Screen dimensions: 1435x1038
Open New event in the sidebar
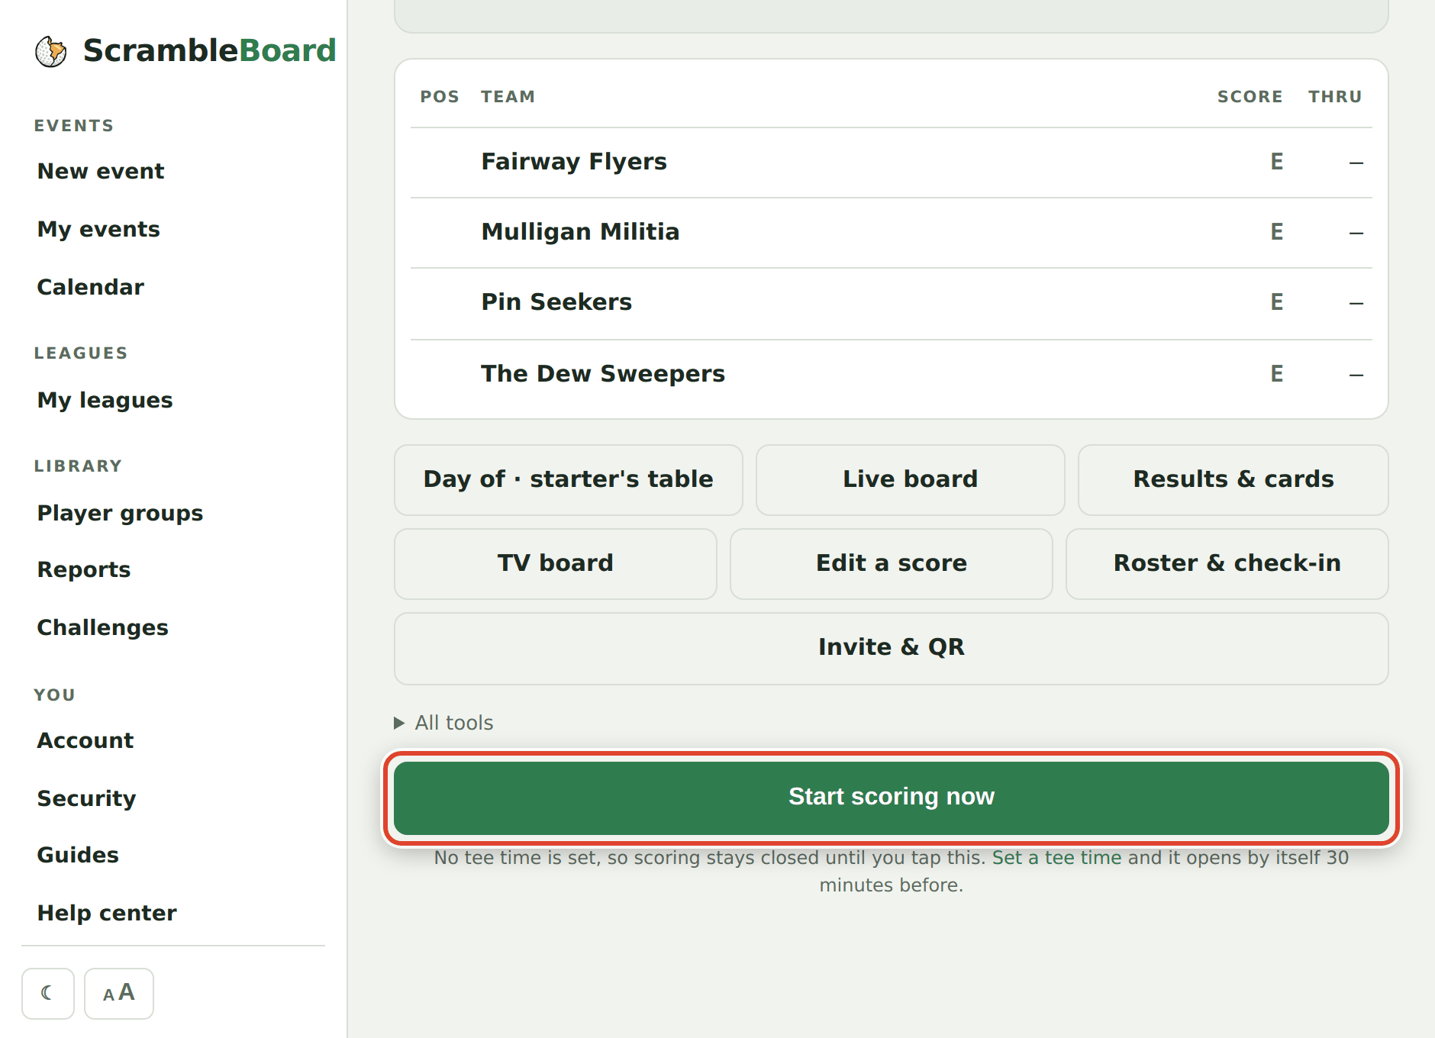[x=101, y=171]
